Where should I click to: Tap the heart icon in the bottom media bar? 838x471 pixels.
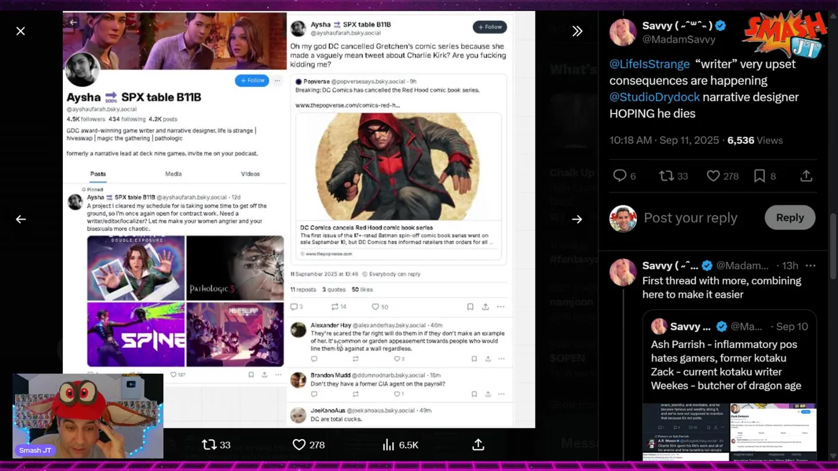coord(308,445)
